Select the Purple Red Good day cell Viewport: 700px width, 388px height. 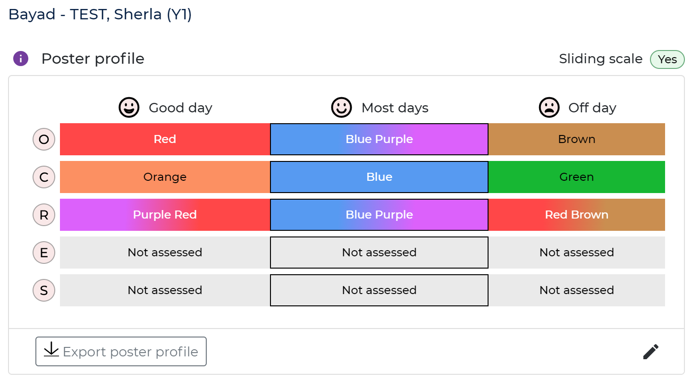click(165, 215)
